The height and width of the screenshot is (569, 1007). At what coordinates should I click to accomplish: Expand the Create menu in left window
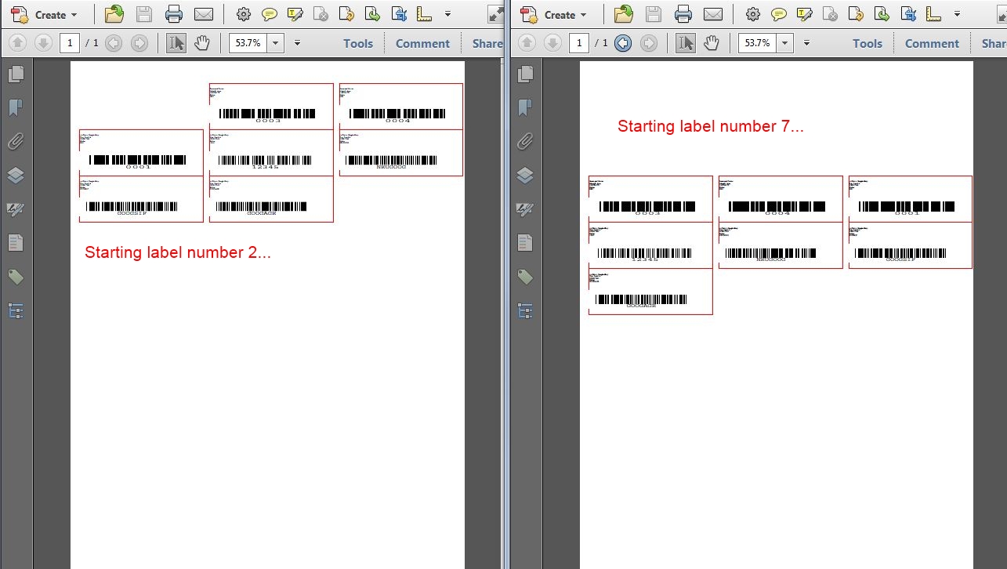47,14
